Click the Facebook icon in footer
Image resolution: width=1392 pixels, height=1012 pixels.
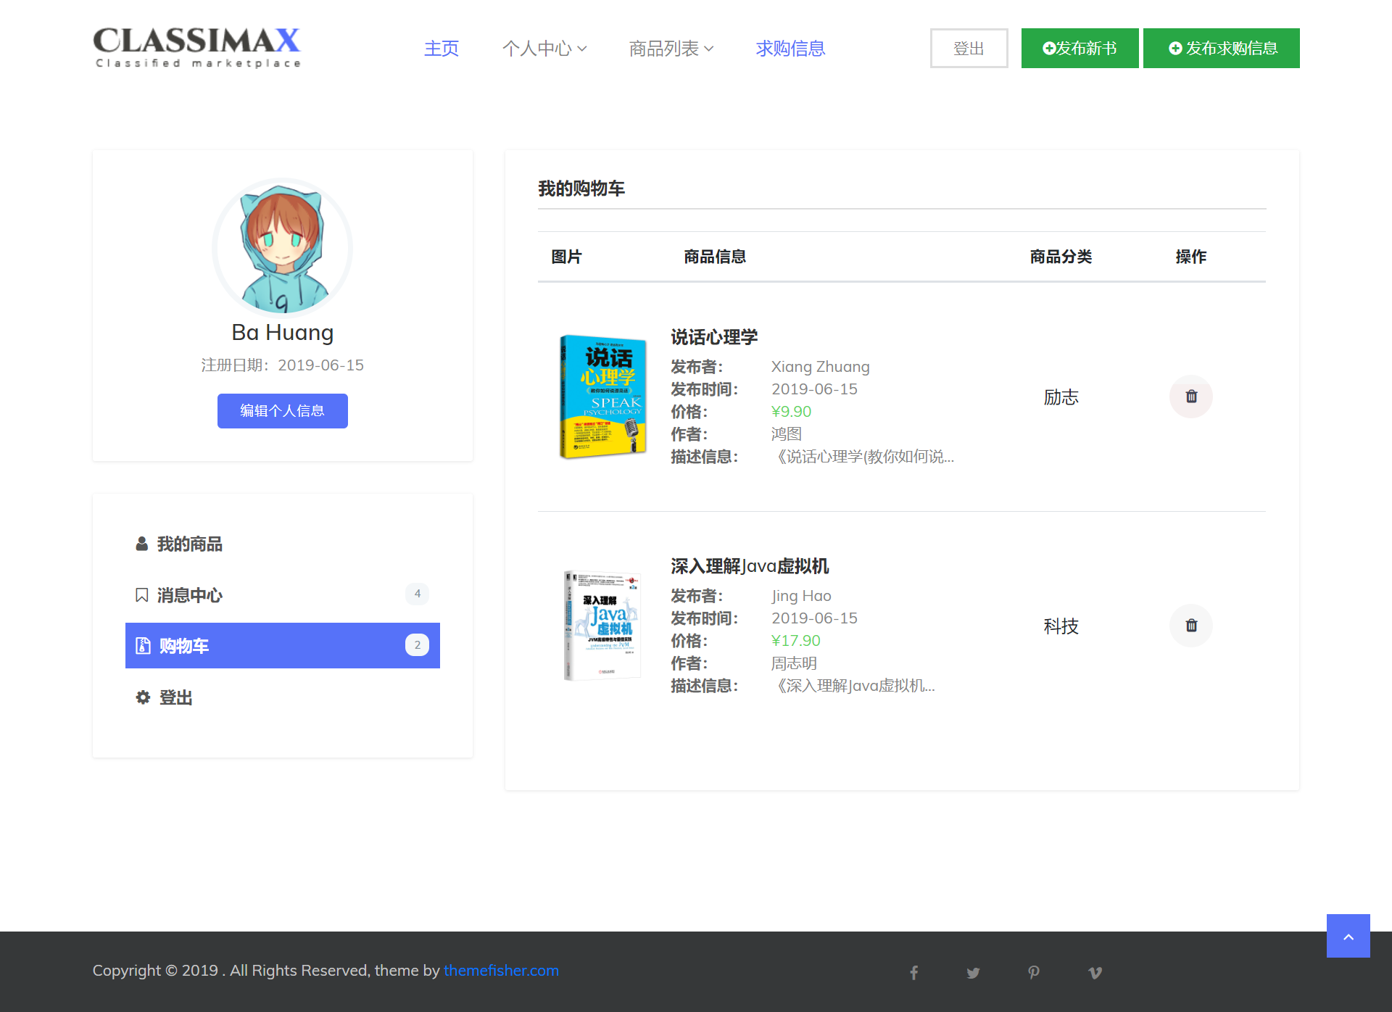point(914,972)
